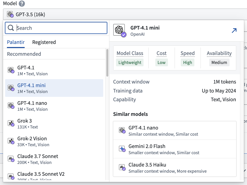
Task: Click the High speed tag
Action: click(x=188, y=62)
